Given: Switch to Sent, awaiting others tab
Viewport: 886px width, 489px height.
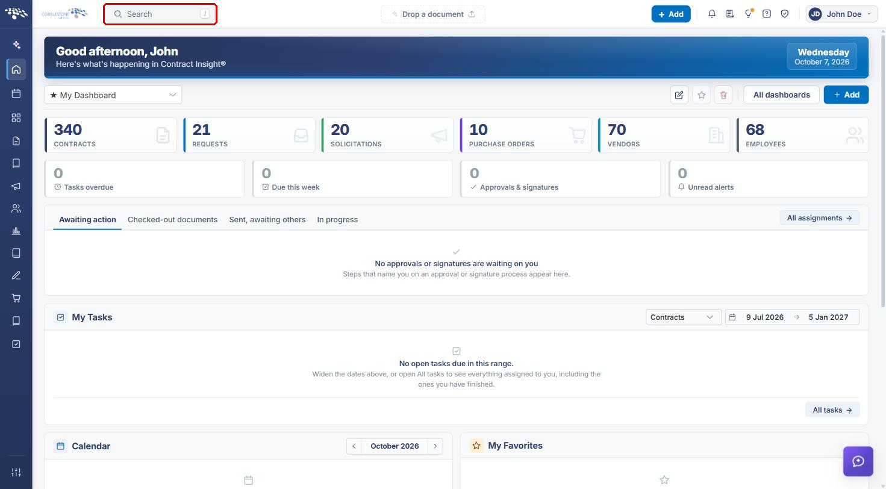Looking at the screenshot, I should click(267, 220).
